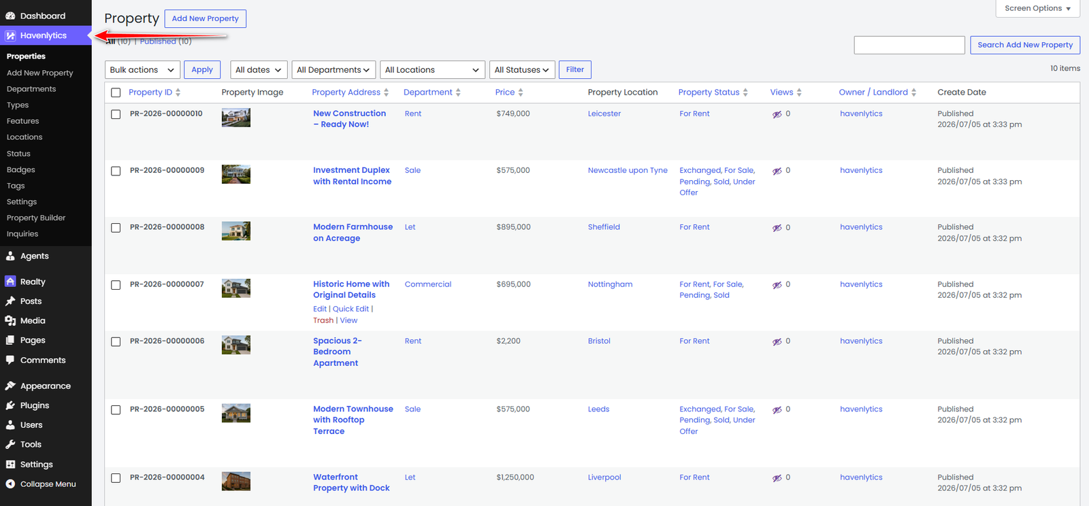Select checkbox for PR-2026-00000004
The height and width of the screenshot is (506, 1089).
click(116, 478)
